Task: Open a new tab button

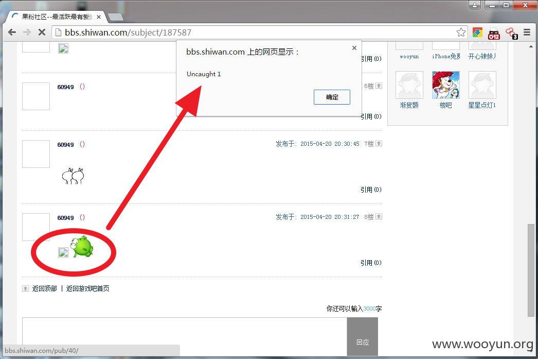Action: [115, 17]
